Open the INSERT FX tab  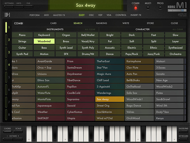(x=136, y=15)
